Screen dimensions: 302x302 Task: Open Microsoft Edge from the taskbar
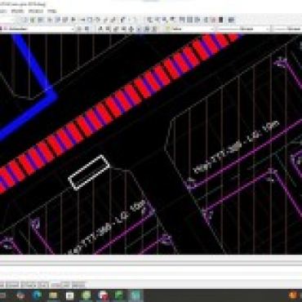tap(38, 295)
